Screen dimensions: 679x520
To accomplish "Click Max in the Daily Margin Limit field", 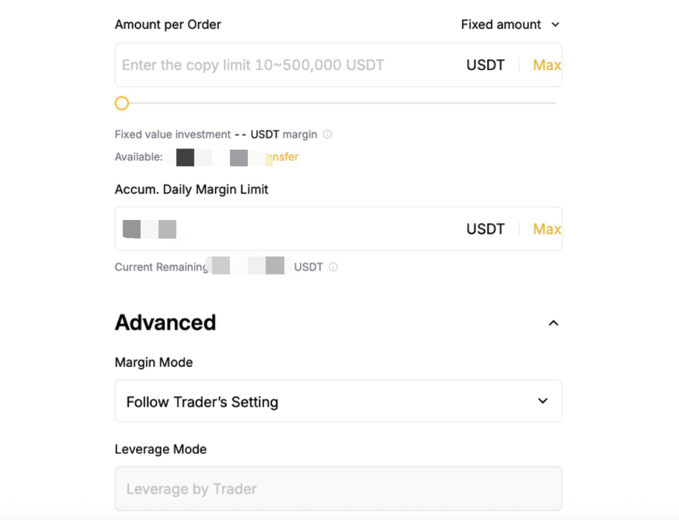I will click(546, 229).
